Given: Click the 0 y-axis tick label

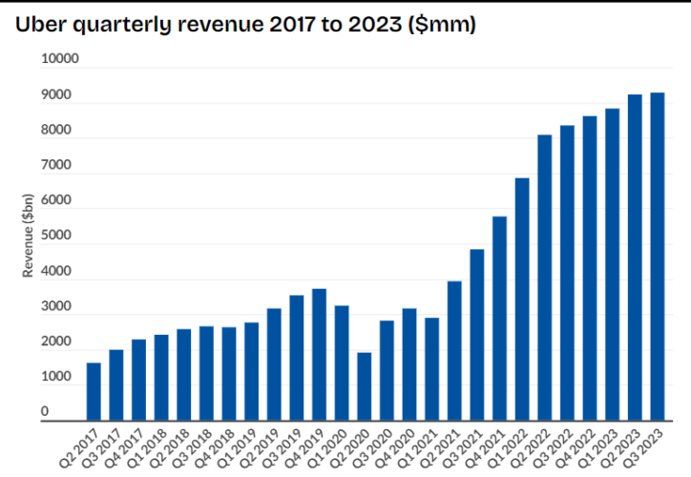Looking at the screenshot, I should tap(45, 411).
